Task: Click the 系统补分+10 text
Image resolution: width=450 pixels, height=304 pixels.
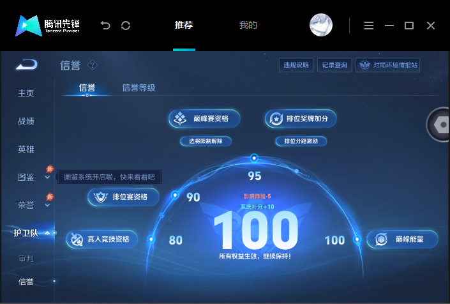Action: tap(257, 207)
